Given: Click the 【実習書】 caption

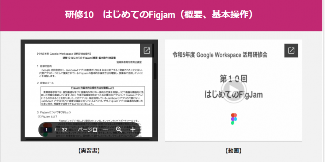Looking at the screenshot, I should (x=89, y=151).
